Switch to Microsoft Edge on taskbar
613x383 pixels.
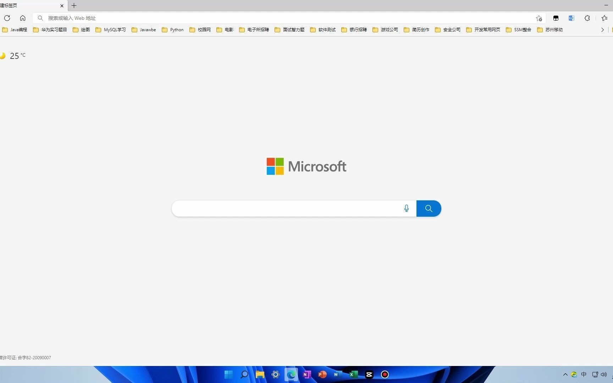point(291,374)
